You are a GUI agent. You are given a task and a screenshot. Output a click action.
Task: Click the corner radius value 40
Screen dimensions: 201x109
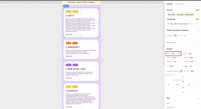(186, 66)
